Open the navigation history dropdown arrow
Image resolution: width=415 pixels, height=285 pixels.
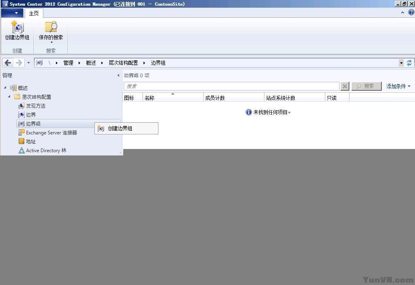(x=29, y=63)
